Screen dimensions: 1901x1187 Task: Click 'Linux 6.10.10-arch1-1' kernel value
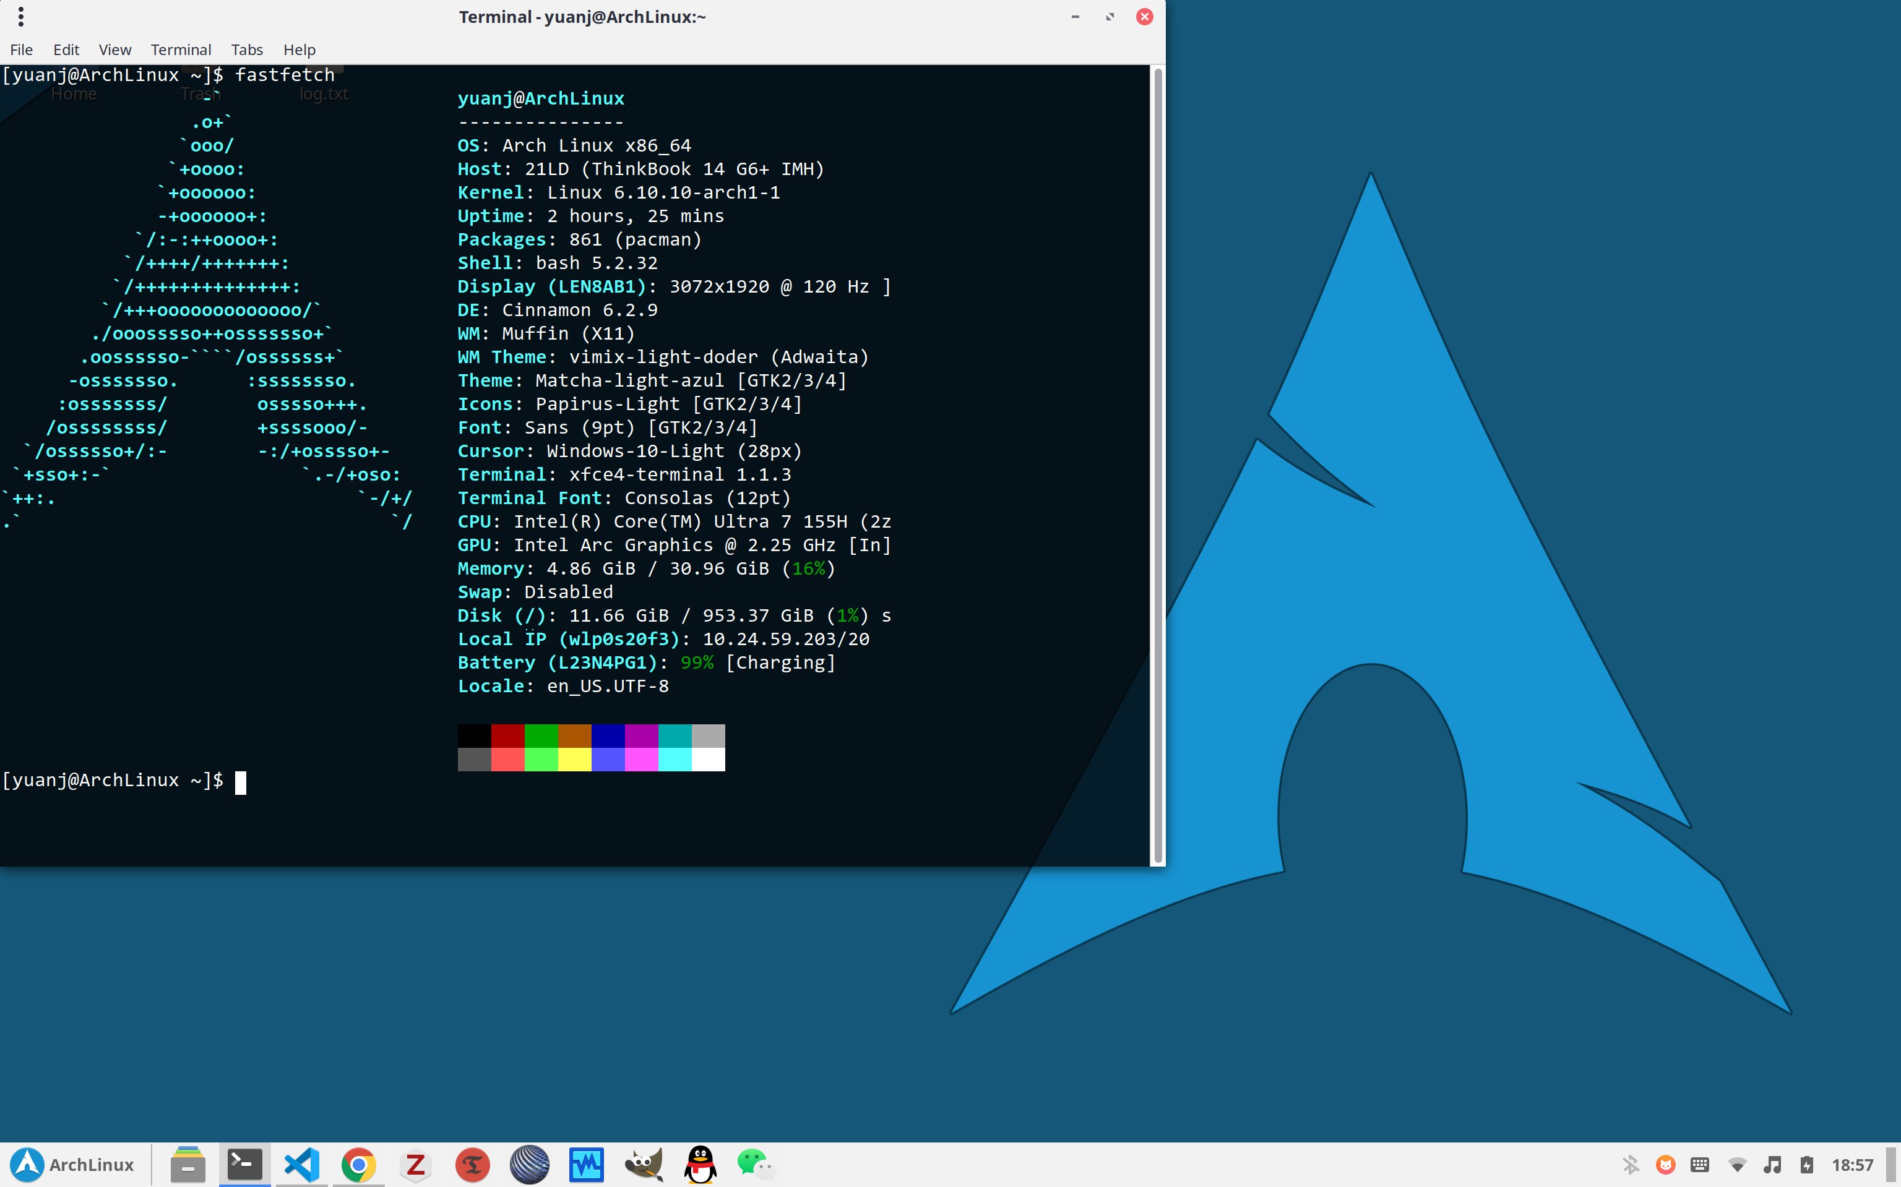coord(663,192)
